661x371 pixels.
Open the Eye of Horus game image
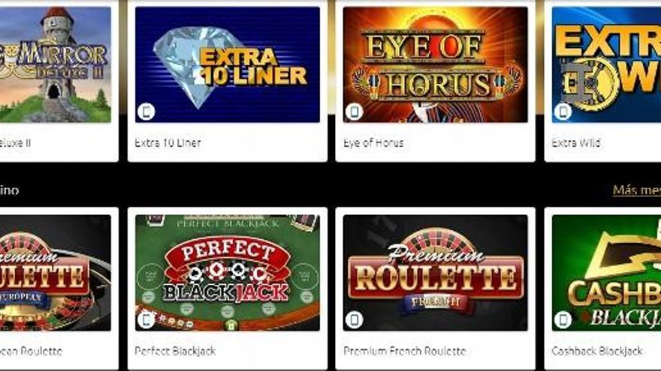pos(435,64)
